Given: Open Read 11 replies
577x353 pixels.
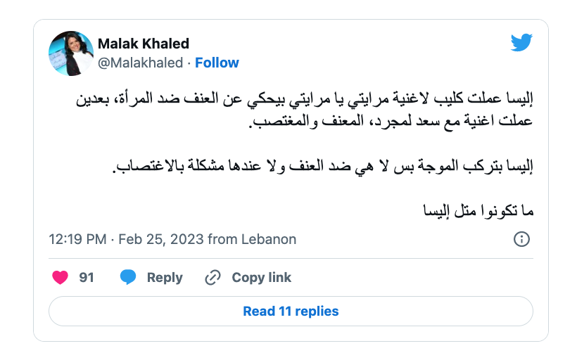Looking at the screenshot, I should pos(291,311).
